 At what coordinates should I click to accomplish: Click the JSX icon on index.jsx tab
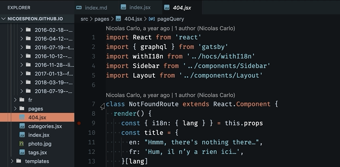click(x=123, y=7)
